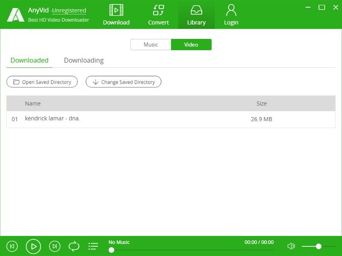This screenshot has width=342, height=256.
Task: Click Change Saved Directory button
Action: pyautogui.click(x=124, y=82)
